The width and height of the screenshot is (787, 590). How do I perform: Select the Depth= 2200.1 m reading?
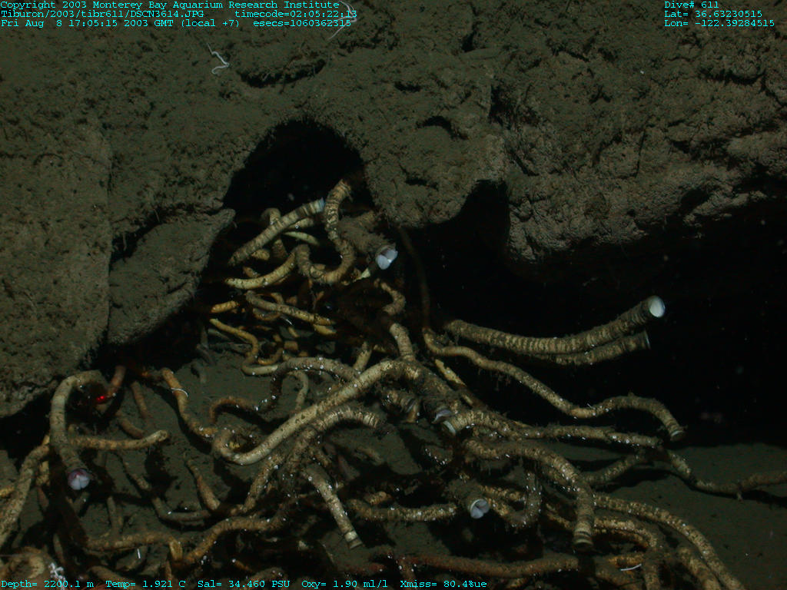click(47, 584)
